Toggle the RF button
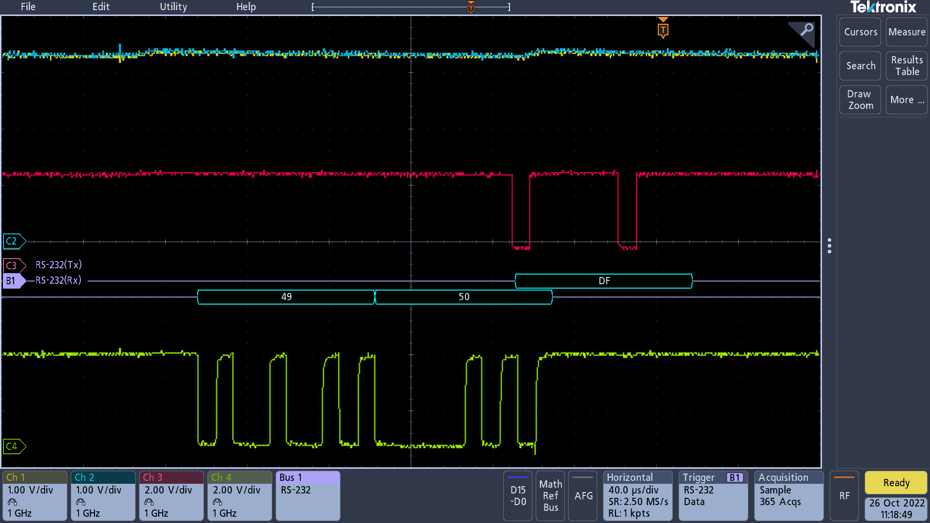Viewport: 930px width, 523px height. click(x=844, y=495)
